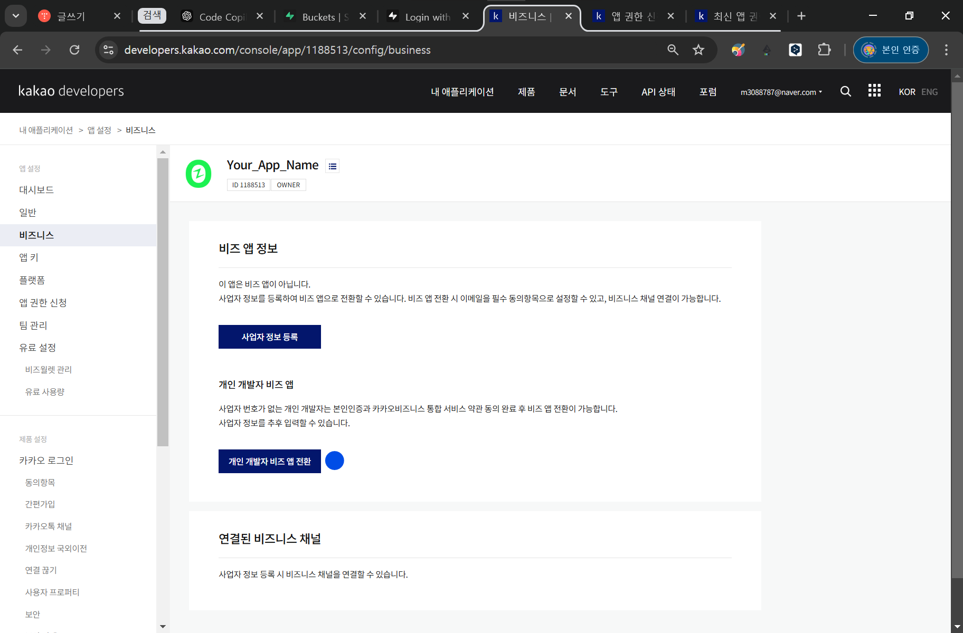This screenshot has width=963, height=633.
Task: Click the browser back arrow
Action: click(17, 50)
